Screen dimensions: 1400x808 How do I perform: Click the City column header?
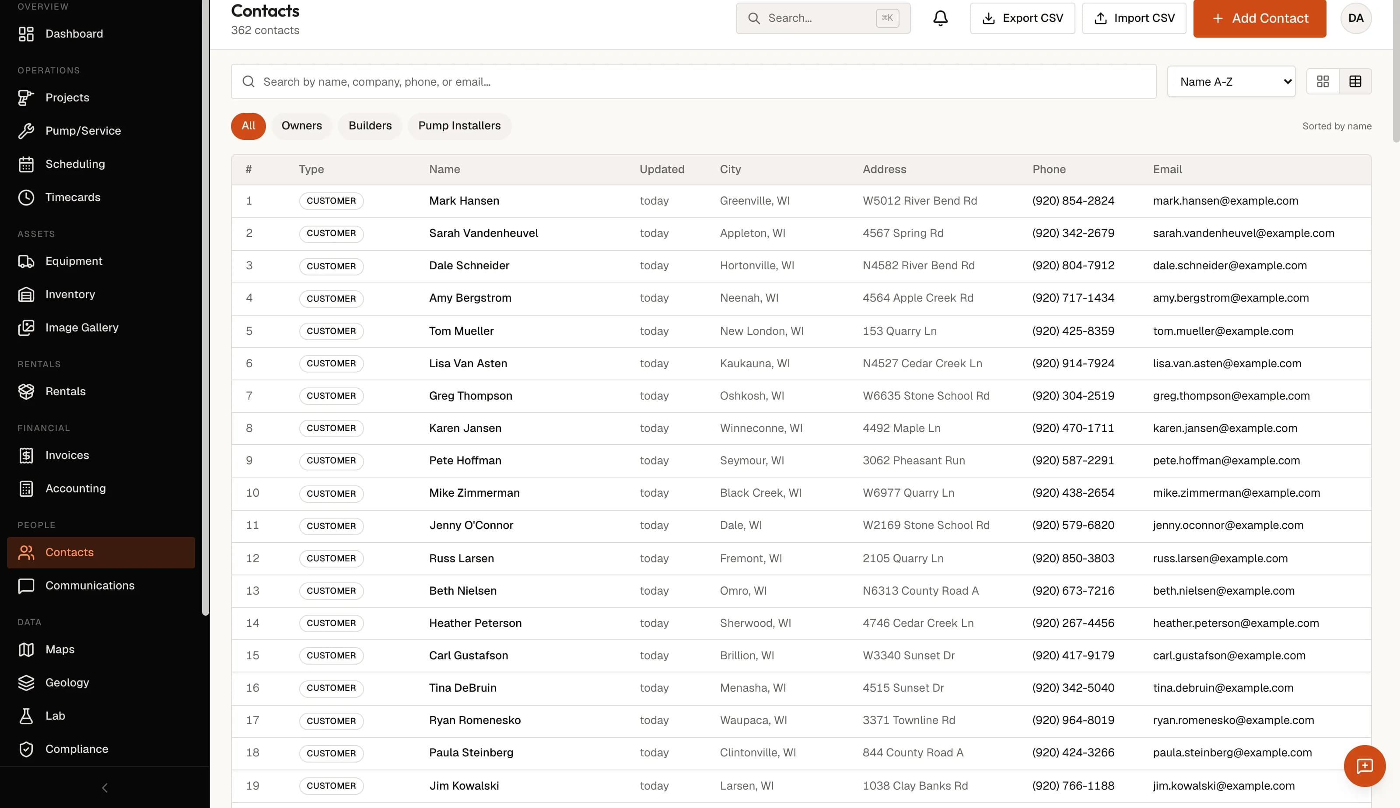point(730,169)
